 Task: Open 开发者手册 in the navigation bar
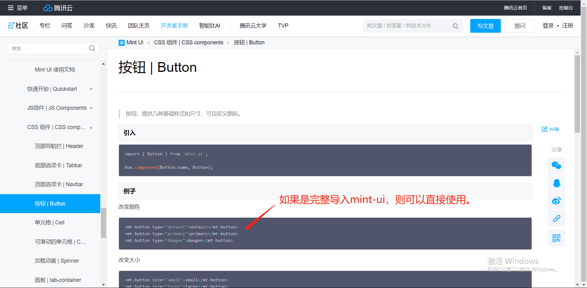174,26
